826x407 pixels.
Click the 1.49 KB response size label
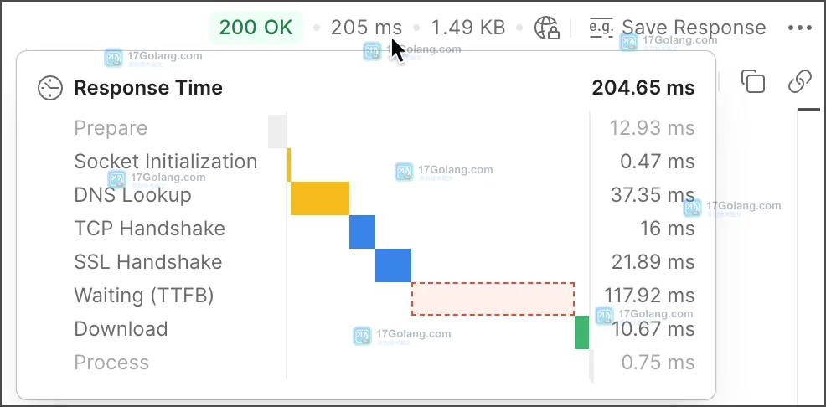468,28
